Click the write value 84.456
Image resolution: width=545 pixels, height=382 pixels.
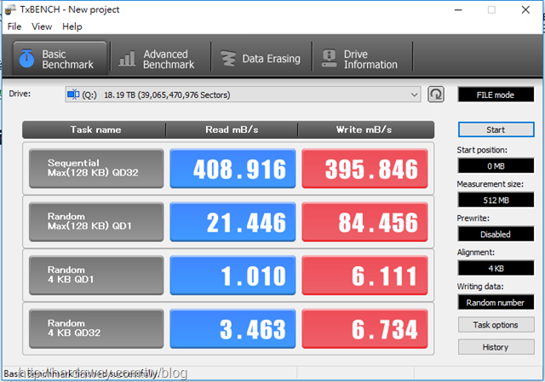point(364,222)
